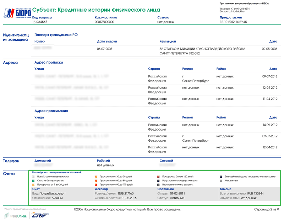Click the blurred home phone number
The width and height of the screenshot is (284, 219).
[43, 165]
